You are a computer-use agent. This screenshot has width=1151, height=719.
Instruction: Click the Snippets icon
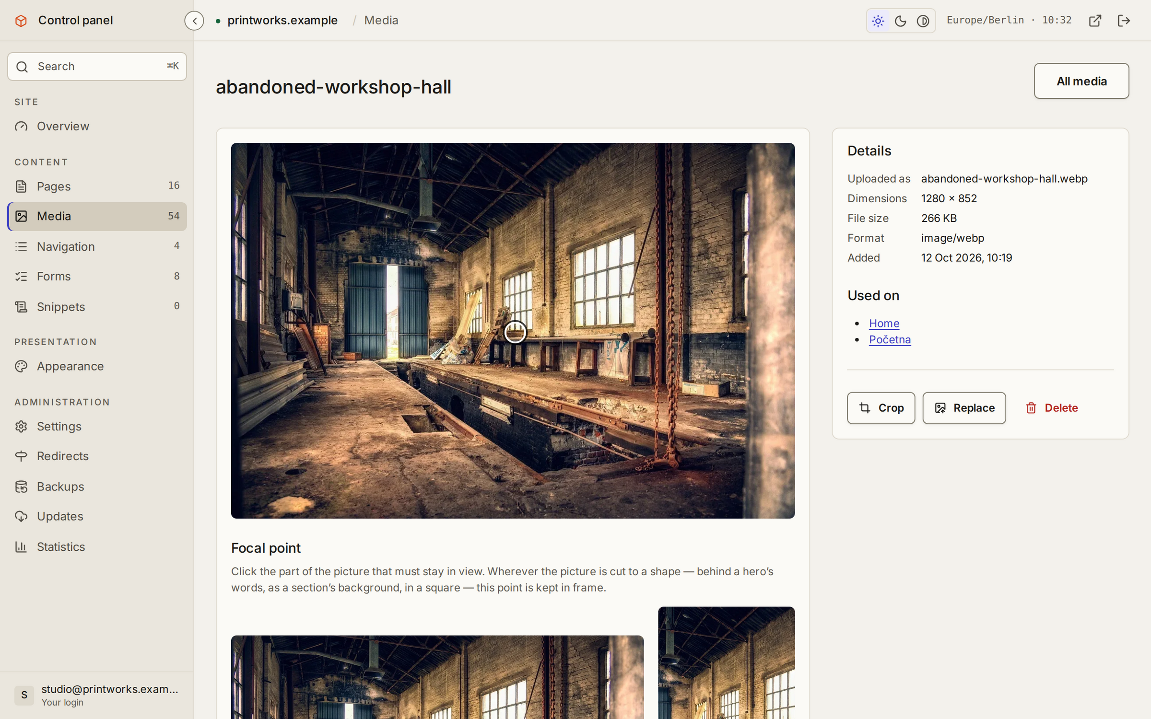click(21, 306)
